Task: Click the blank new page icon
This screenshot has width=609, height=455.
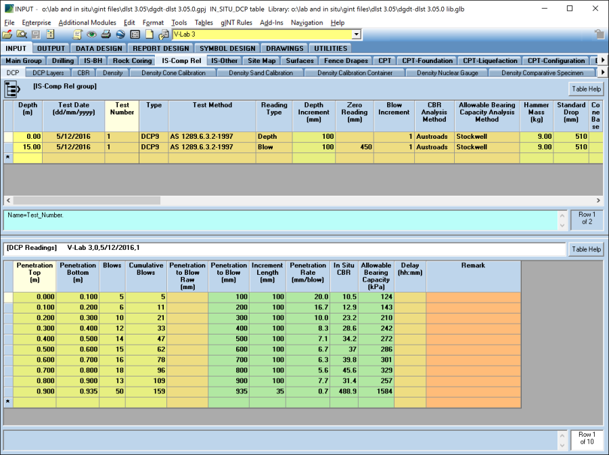Action: [x=150, y=35]
